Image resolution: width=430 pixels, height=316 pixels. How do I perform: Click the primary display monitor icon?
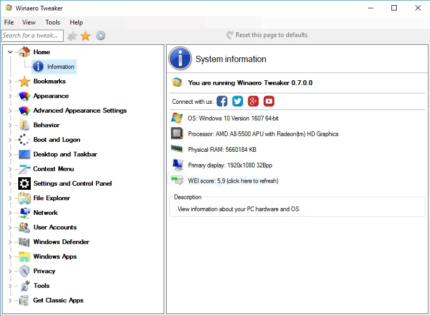coord(178,165)
